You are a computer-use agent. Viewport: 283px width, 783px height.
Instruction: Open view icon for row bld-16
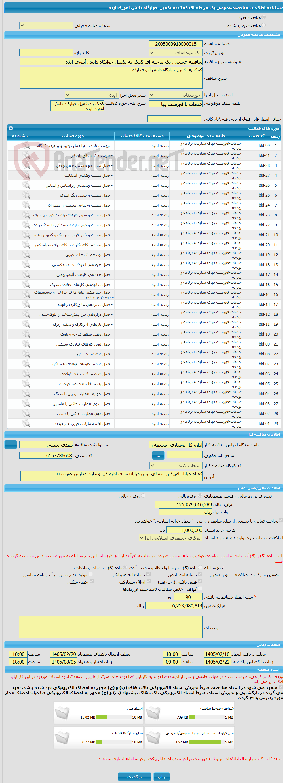coord(26,285)
